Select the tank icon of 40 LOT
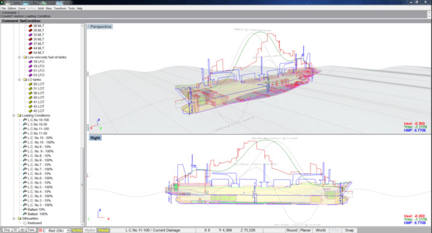Screen dimensions: 432x233 (x=31, y=98)
